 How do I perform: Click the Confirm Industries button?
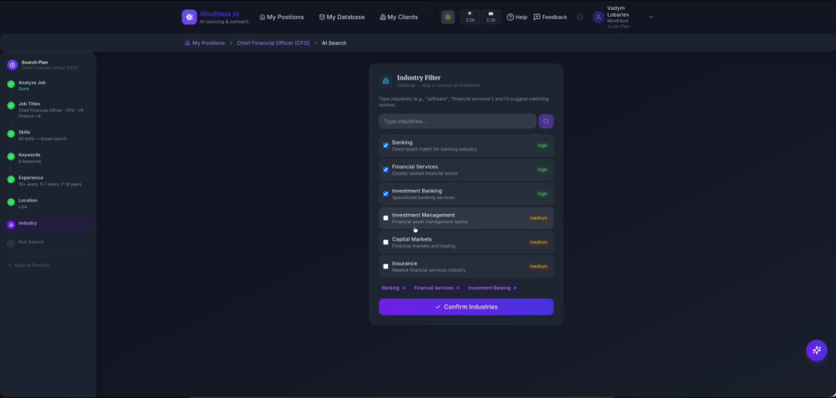click(466, 307)
